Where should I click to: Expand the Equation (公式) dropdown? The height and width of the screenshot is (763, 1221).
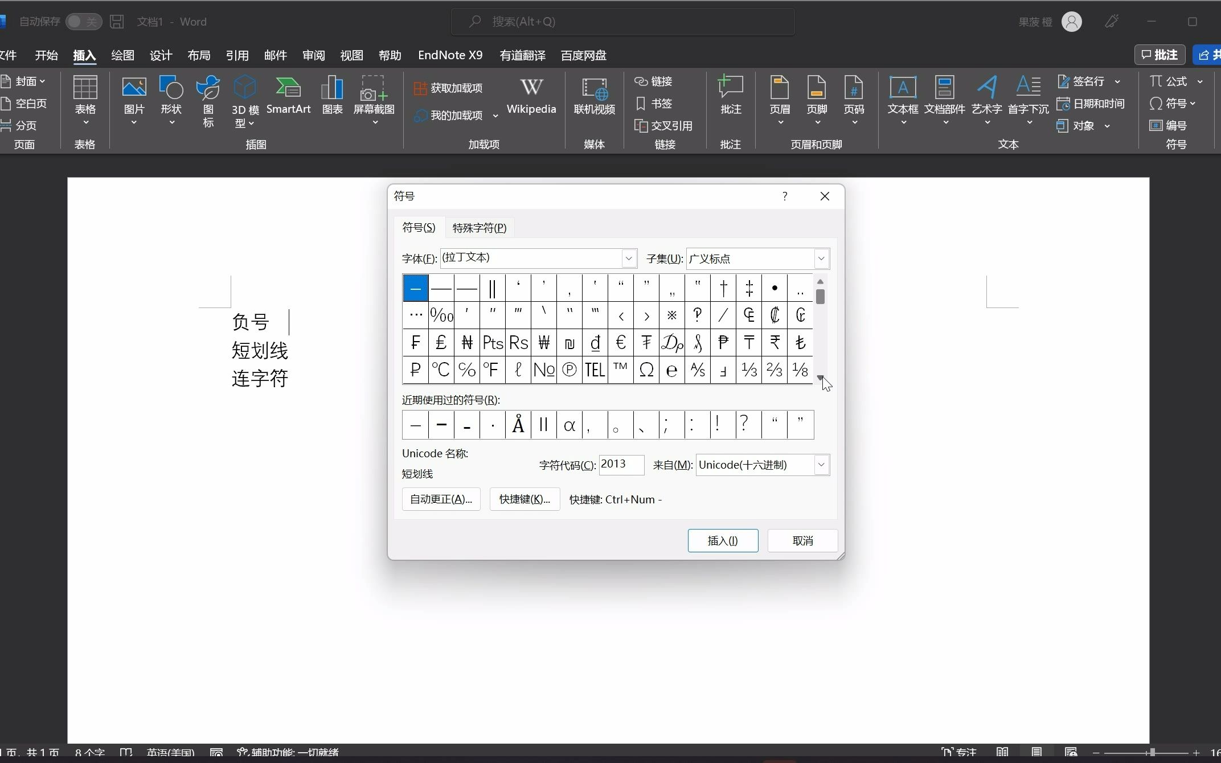point(1200,81)
